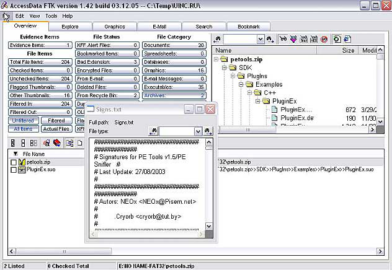Click the Signs.txt window title icon
The height and width of the screenshot is (270, 392).
point(91,109)
